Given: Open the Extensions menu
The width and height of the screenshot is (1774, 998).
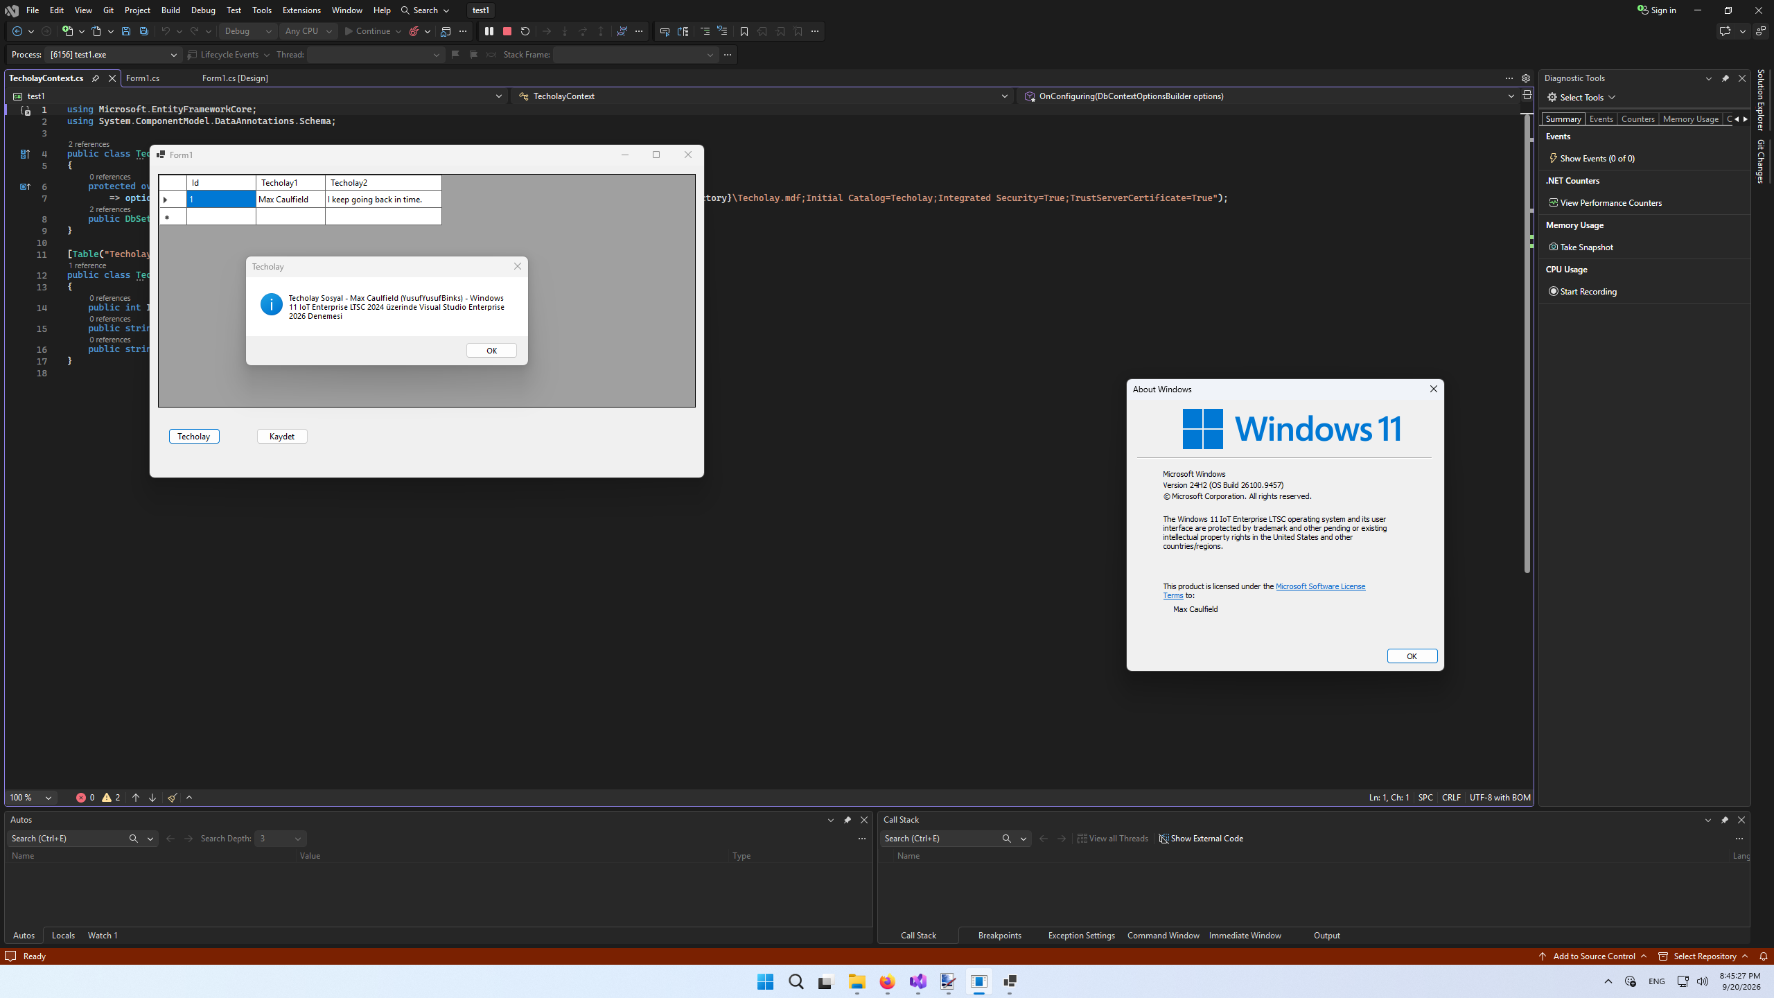Looking at the screenshot, I should pyautogui.click(x=301, y=10).
